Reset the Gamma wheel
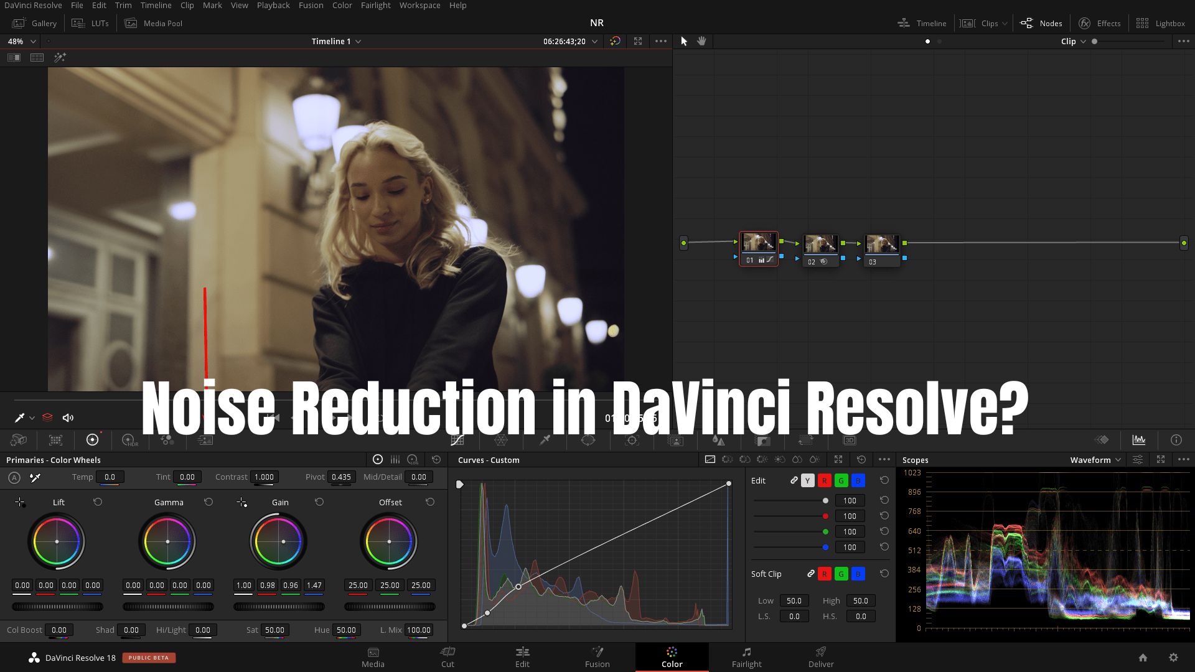The image size is (1195, 672). pos(209,502)
